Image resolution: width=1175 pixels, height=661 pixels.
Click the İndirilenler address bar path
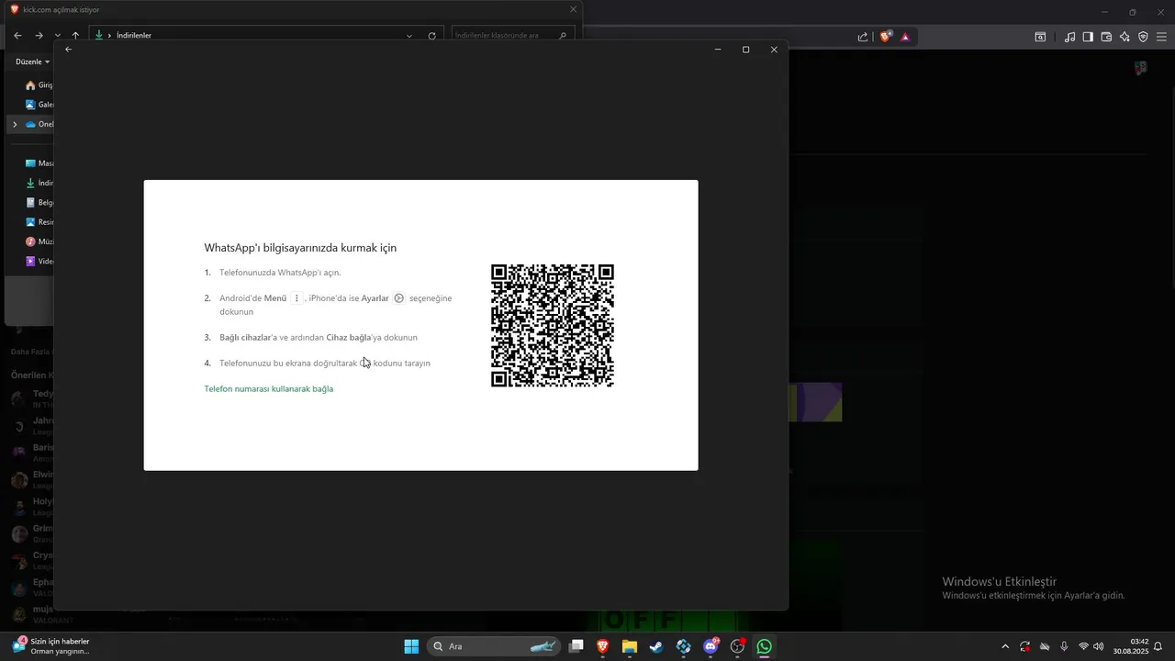(134, 36)
